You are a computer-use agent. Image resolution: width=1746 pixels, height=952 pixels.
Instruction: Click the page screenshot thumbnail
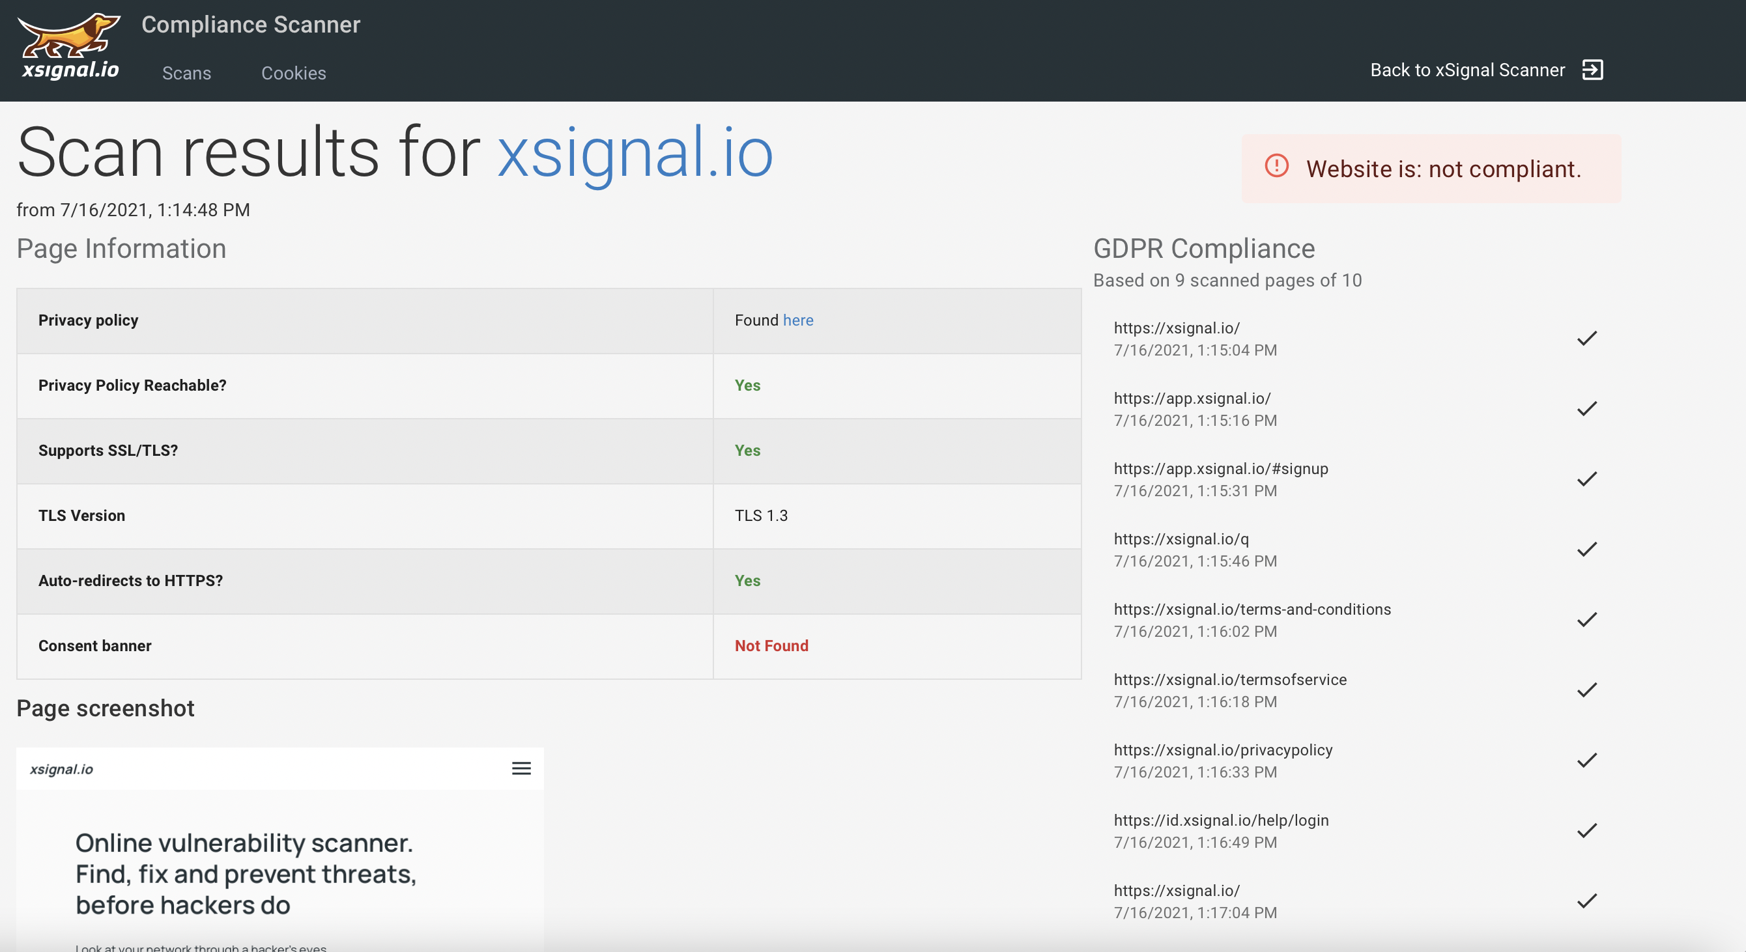click(279, 847)
